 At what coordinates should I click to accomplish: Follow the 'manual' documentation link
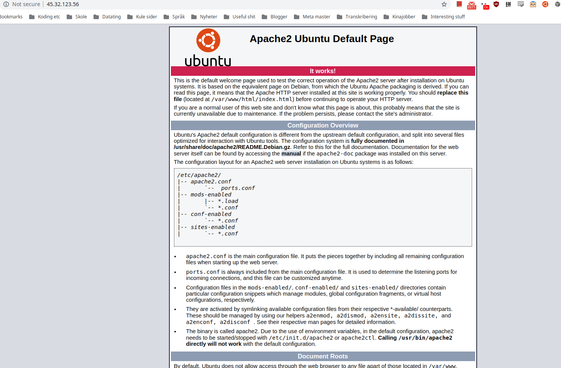coord(291,153)
